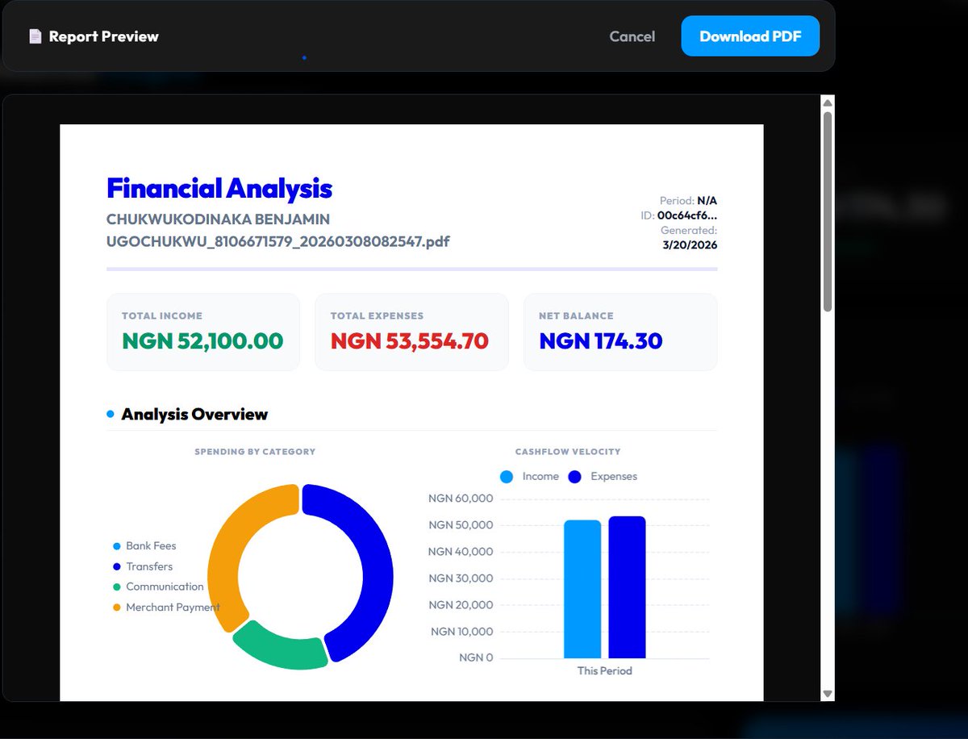Toggle Transfers legend entry
The image size is (968, 739).
point(144,566)
